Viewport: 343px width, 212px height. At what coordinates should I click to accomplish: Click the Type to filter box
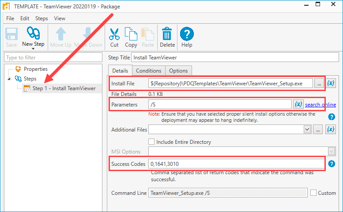pos(53,58)
